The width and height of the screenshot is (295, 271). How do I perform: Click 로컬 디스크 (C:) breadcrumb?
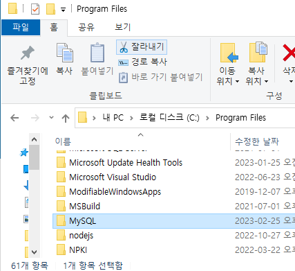(169, 118)
